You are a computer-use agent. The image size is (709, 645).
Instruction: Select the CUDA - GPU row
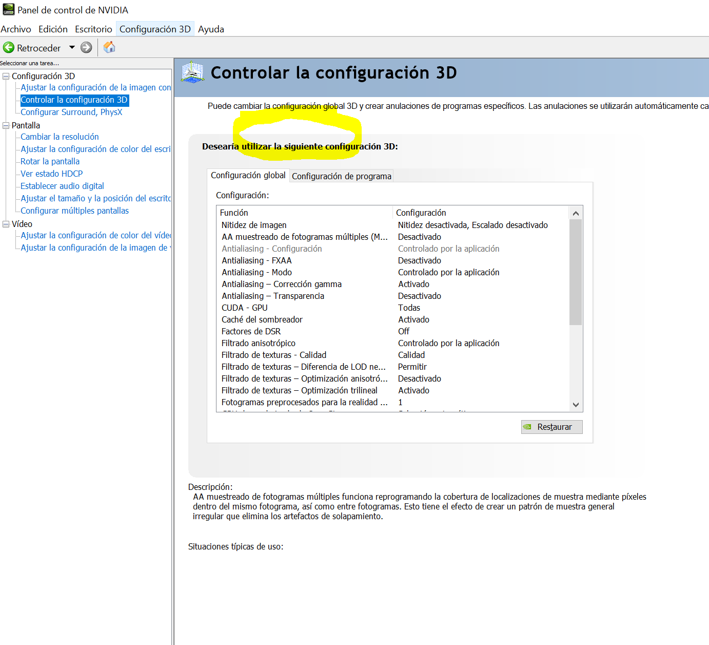click(x=393, y=308)
